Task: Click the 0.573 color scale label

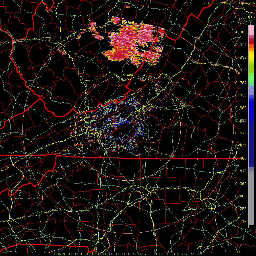Action: 241,133
